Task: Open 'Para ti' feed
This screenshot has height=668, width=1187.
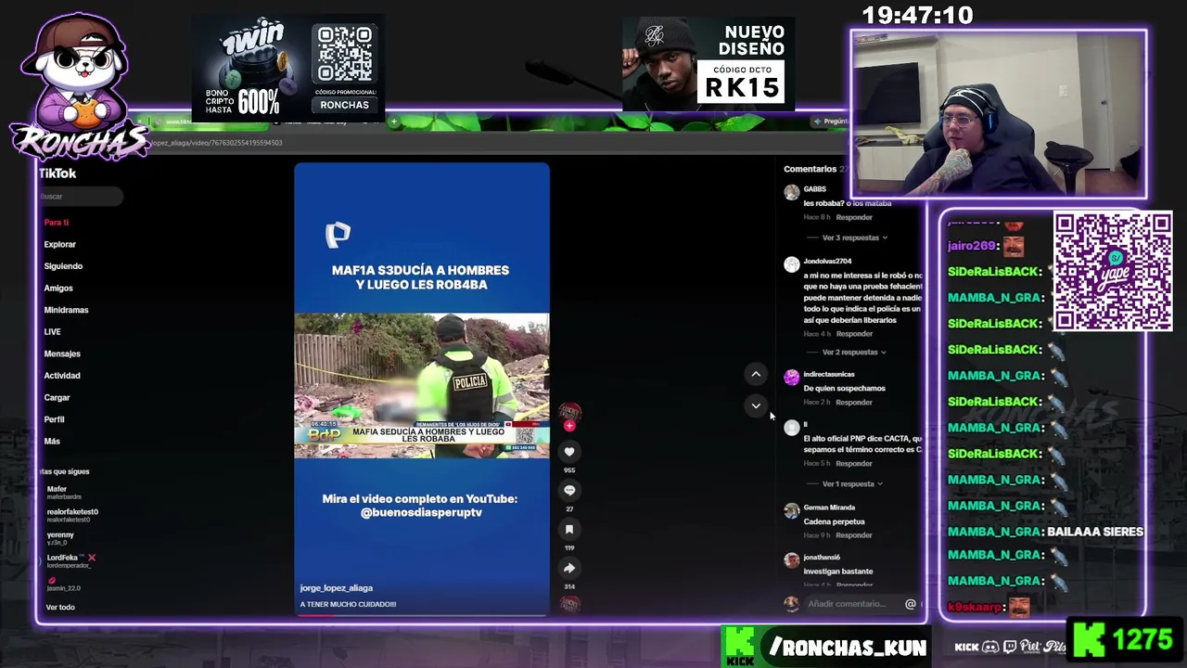Action: 57,223
